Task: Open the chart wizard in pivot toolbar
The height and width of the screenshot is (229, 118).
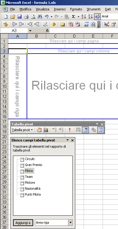Action: click(x=46, y=130)
